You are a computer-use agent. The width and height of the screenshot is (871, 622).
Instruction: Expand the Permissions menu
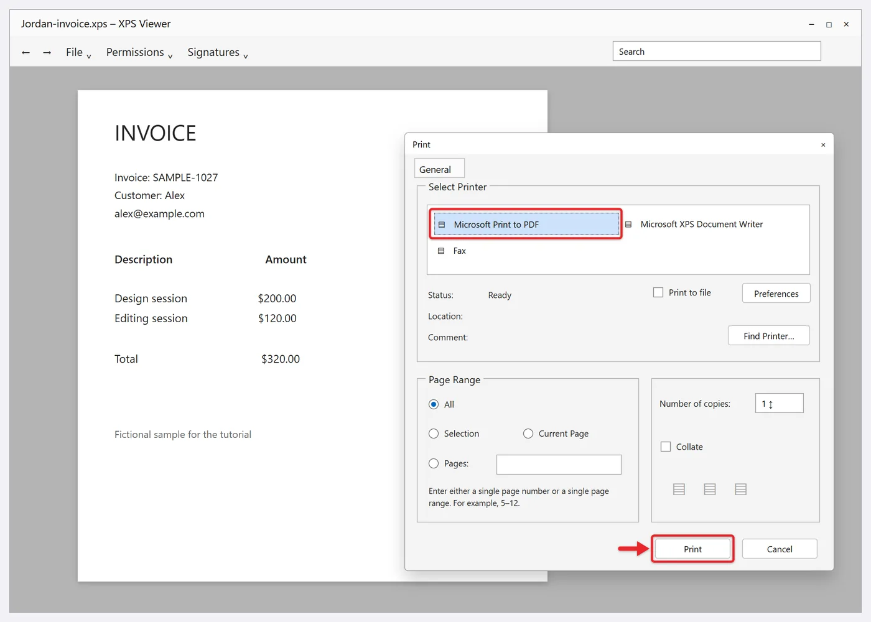click(x=139, y=52)
